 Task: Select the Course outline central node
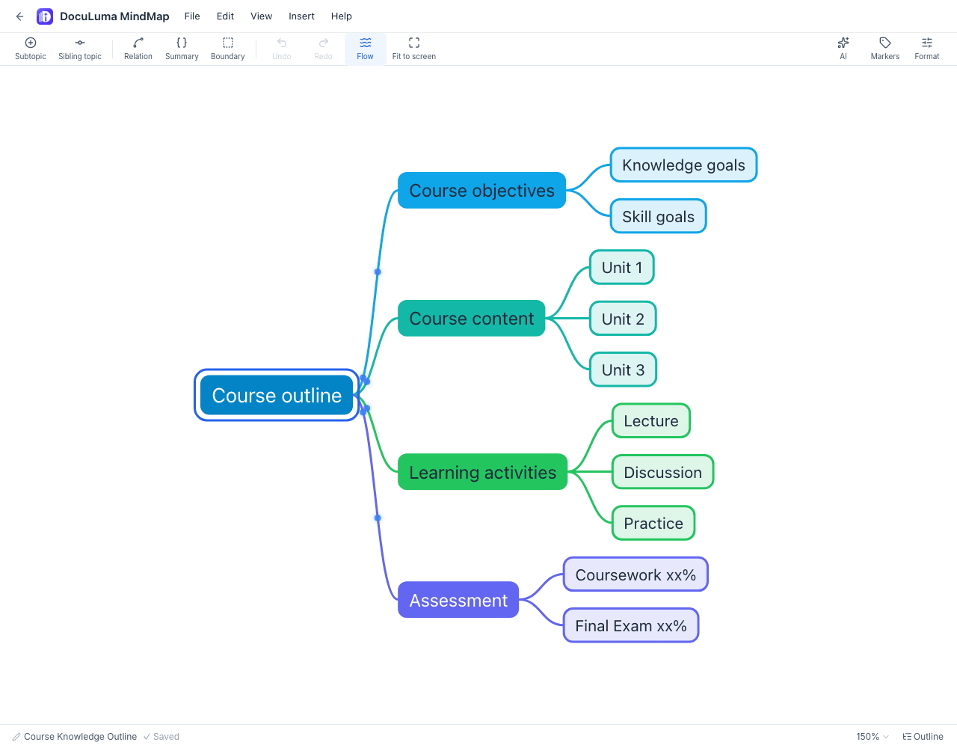(277, 395)
